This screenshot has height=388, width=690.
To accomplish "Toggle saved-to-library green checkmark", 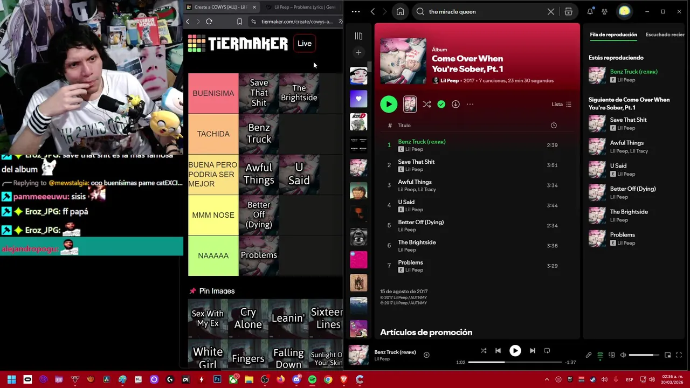I will [441, 104].
